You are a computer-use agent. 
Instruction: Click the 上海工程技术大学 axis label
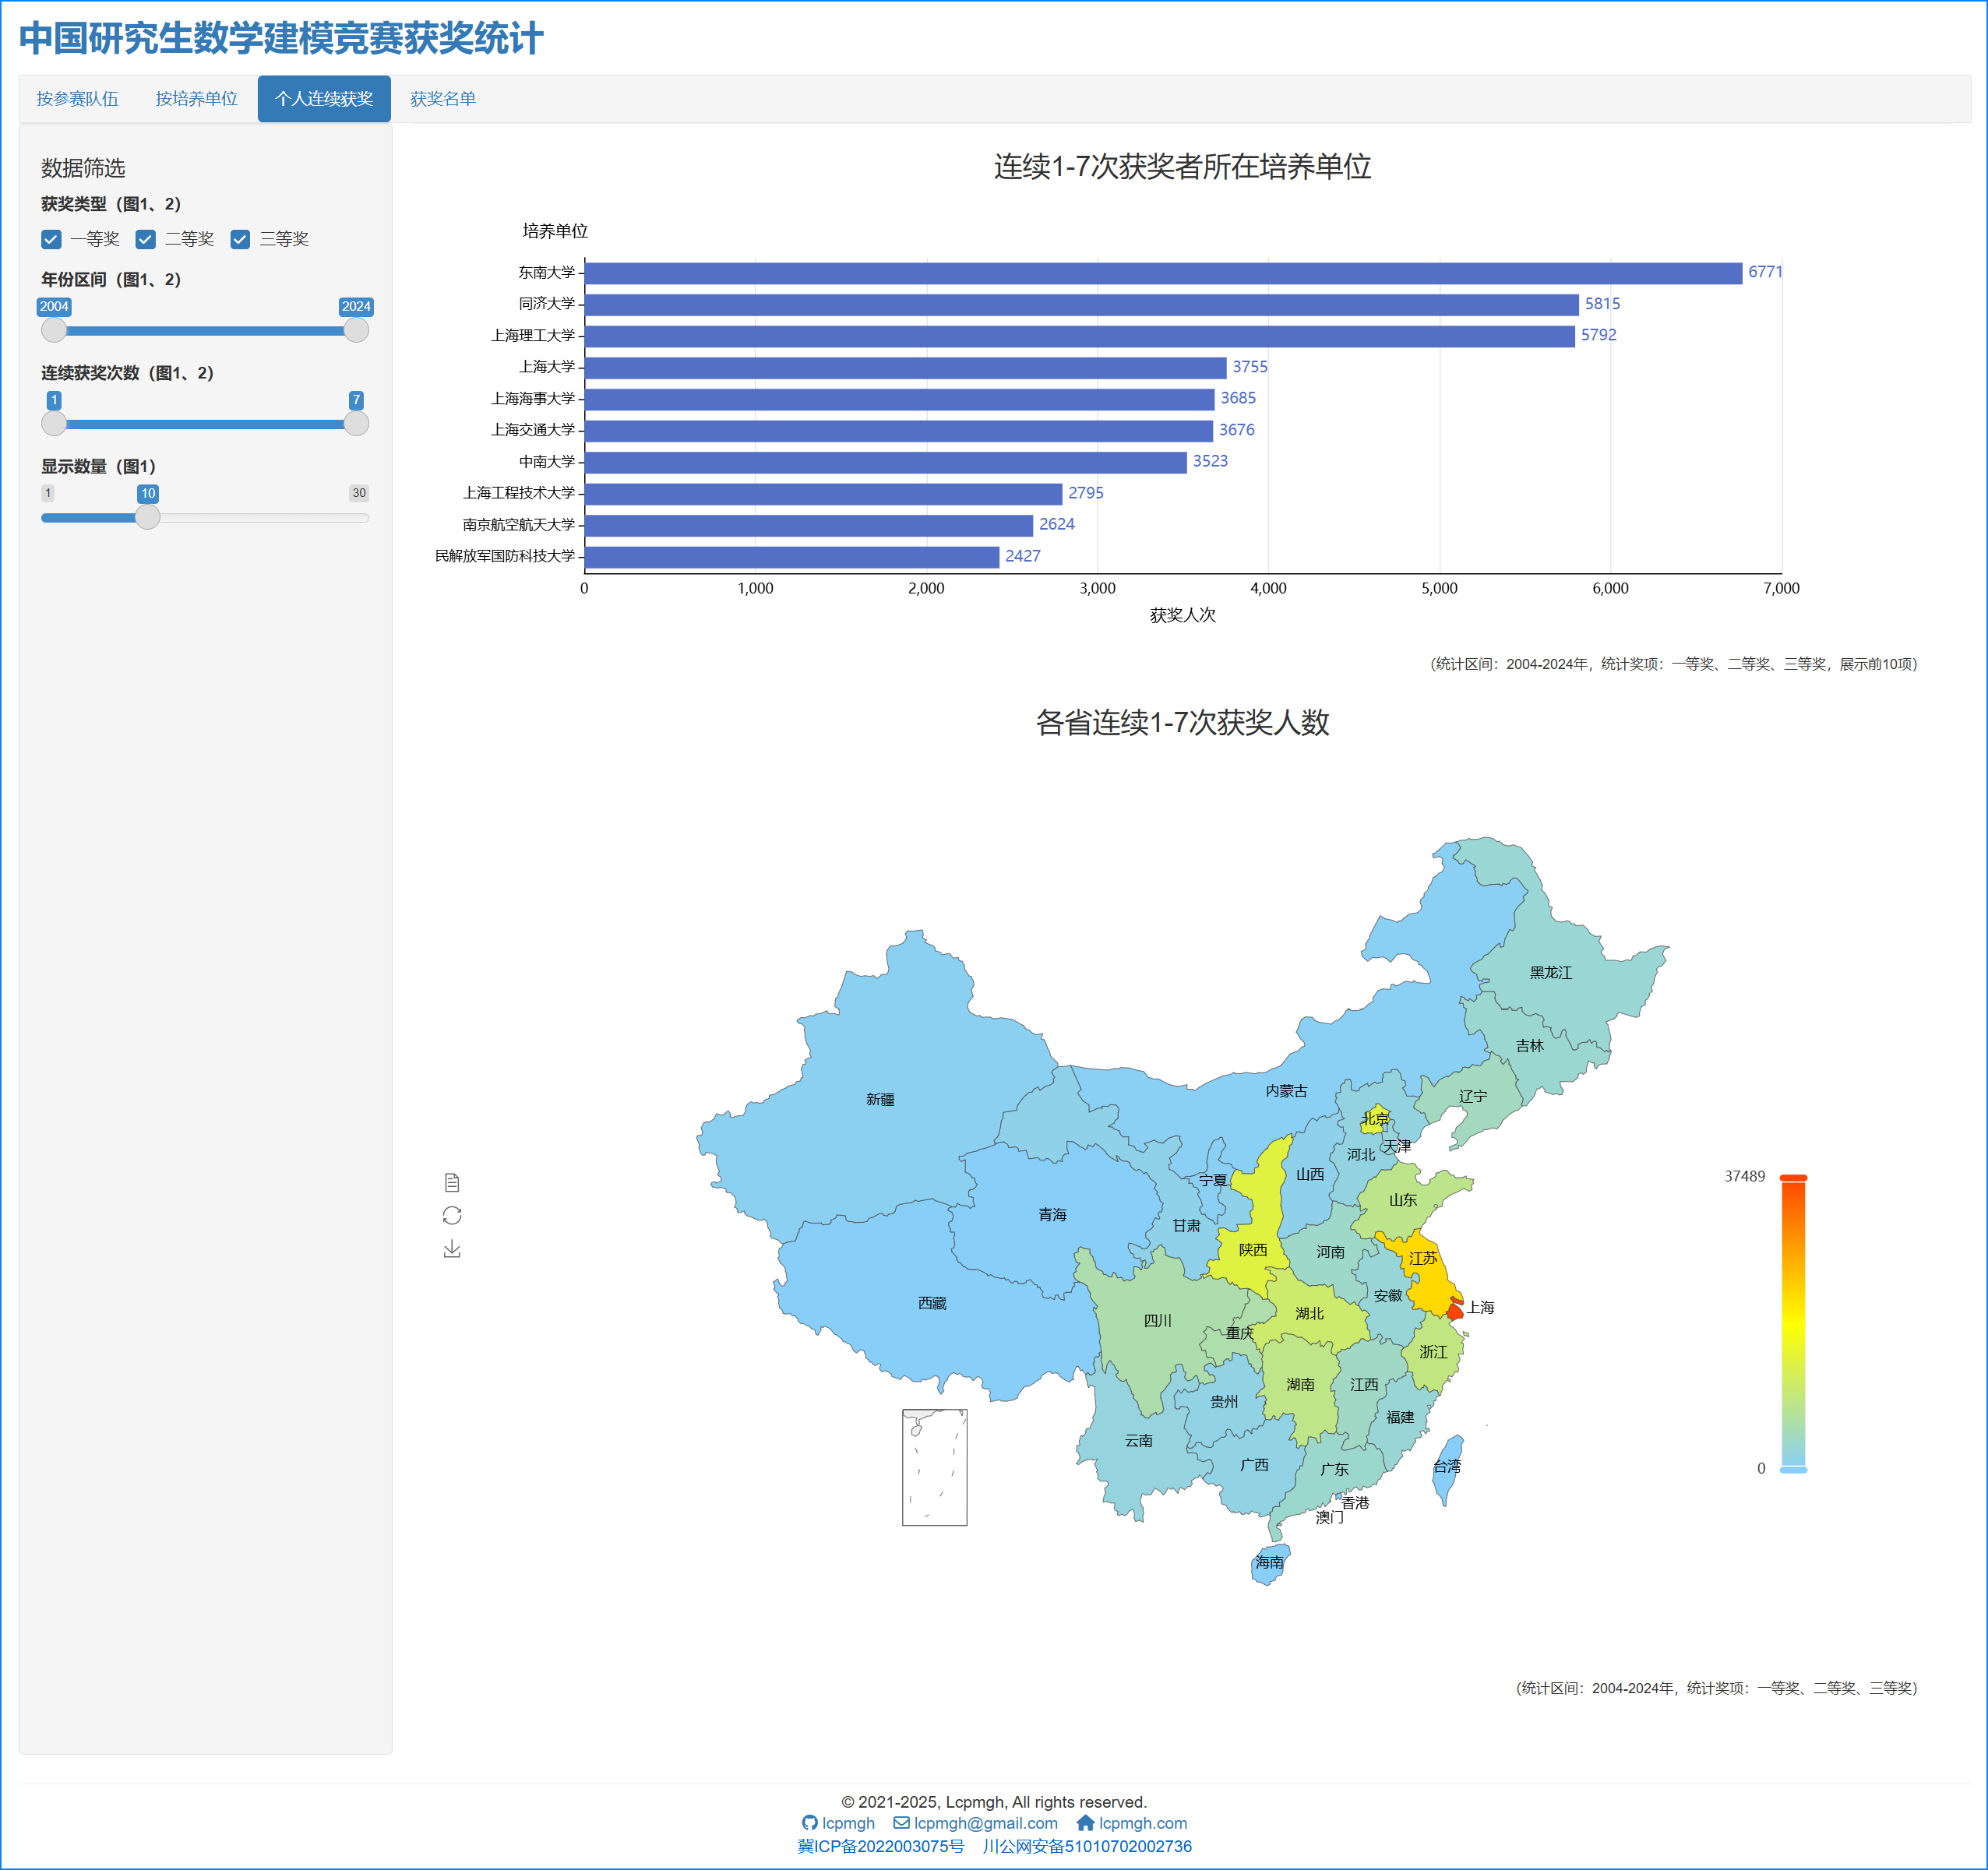pos(519,493)
